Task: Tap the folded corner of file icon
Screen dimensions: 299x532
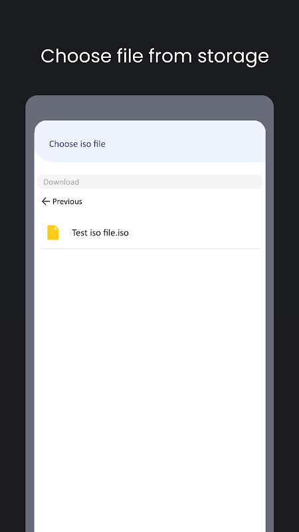Action: point(56,227)
